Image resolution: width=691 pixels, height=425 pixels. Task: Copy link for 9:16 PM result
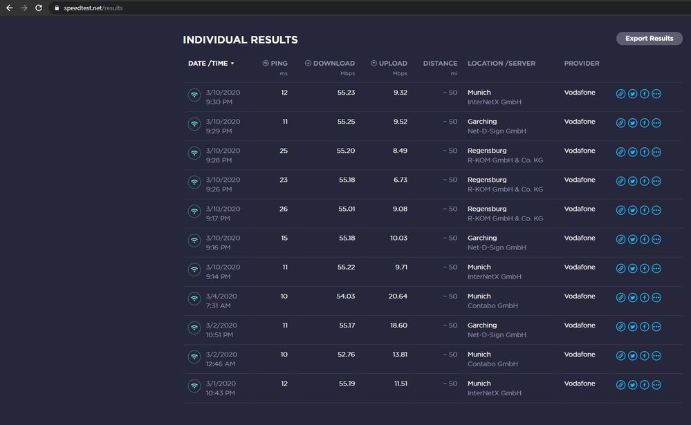point(620,239)
